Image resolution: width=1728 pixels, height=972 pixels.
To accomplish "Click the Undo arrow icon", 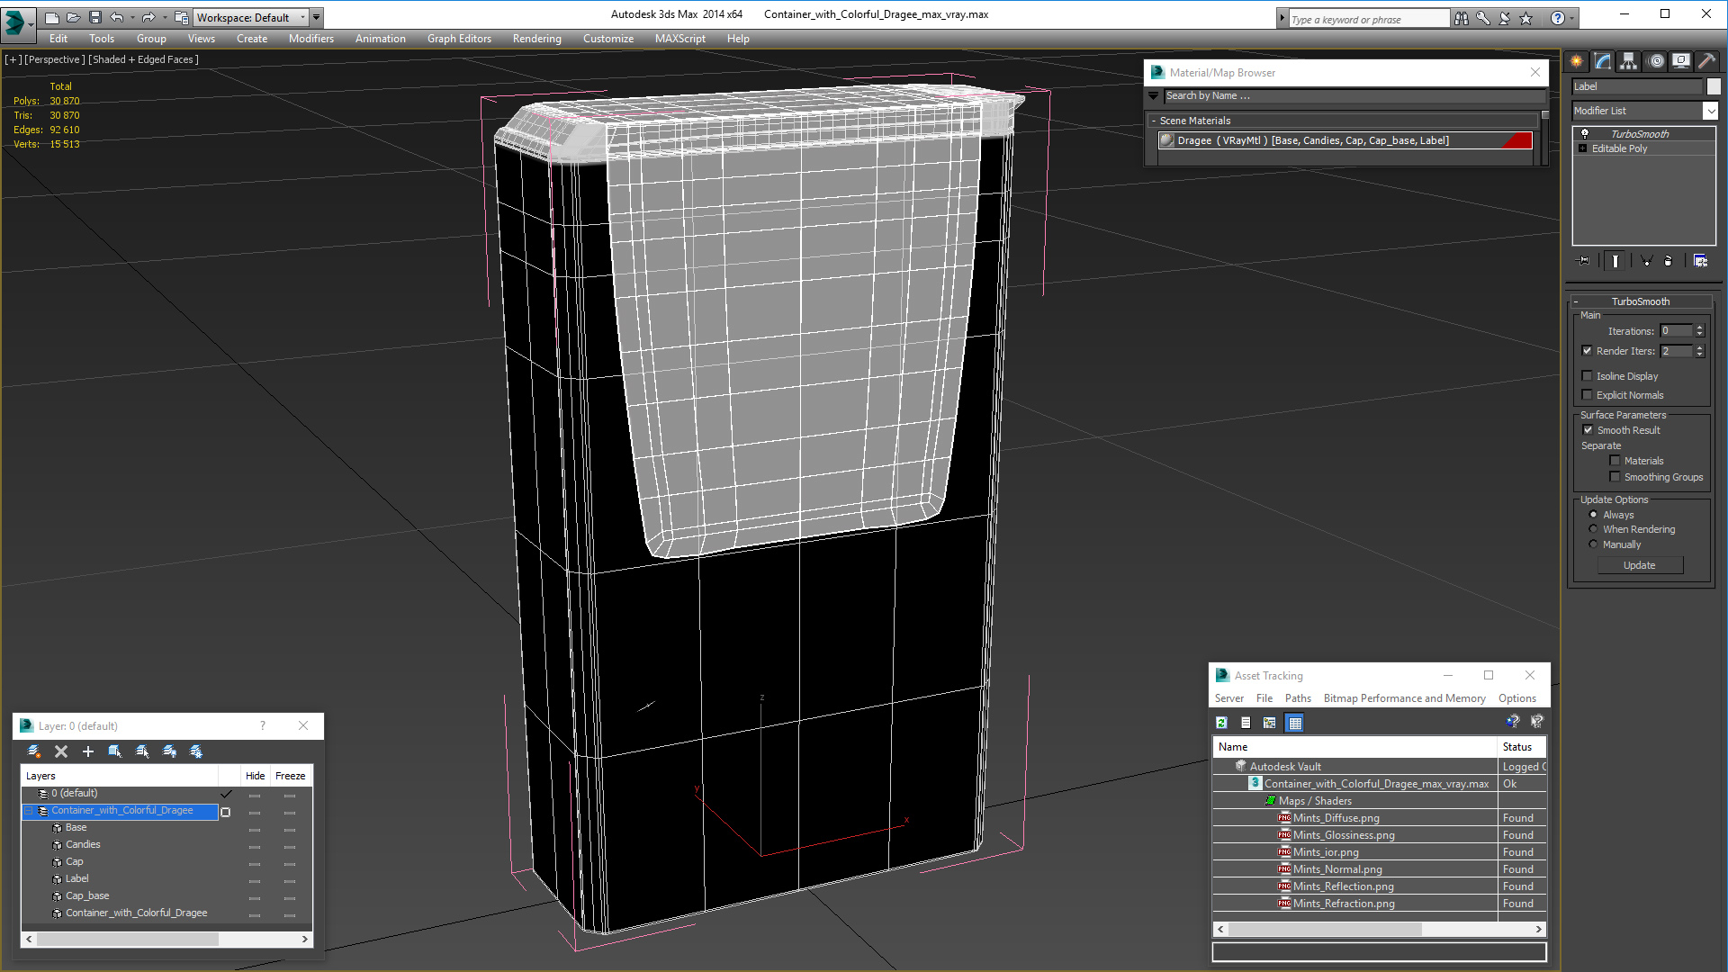I will (x=117, y=17).
